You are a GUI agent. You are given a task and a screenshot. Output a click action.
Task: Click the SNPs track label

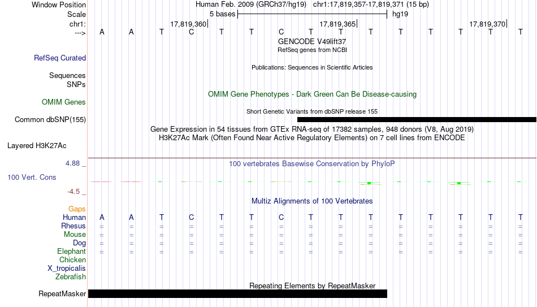(x=76, y=84)
